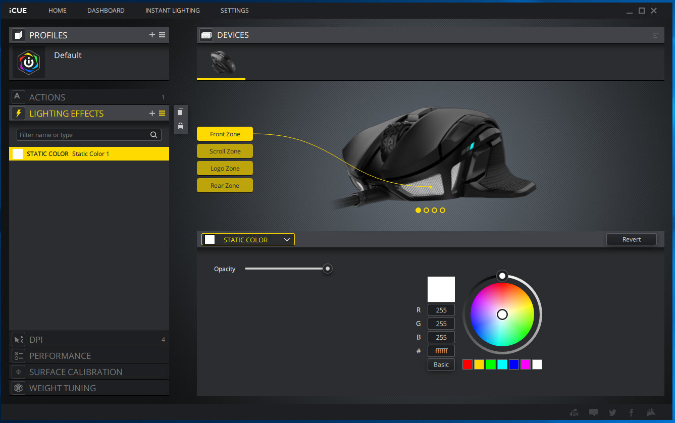Expand the Surface Calibration section

pos(89,372)
